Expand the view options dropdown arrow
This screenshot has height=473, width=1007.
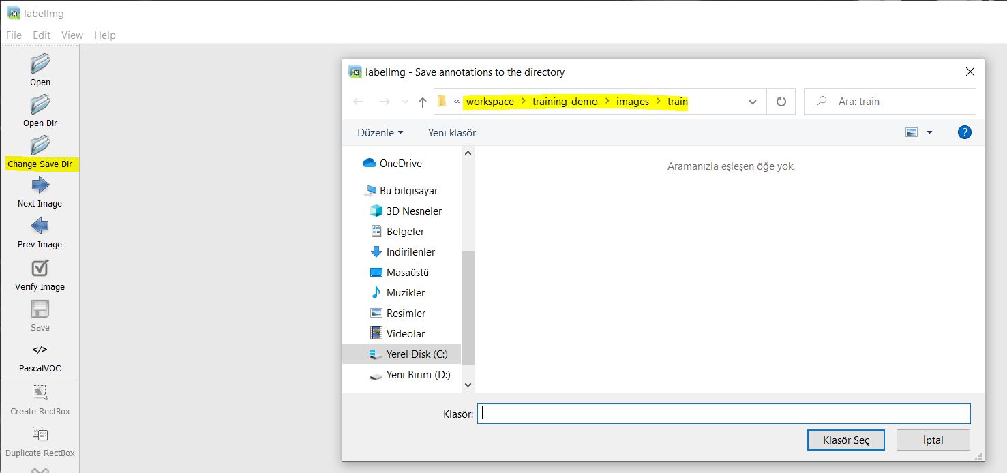pos(929,132)
